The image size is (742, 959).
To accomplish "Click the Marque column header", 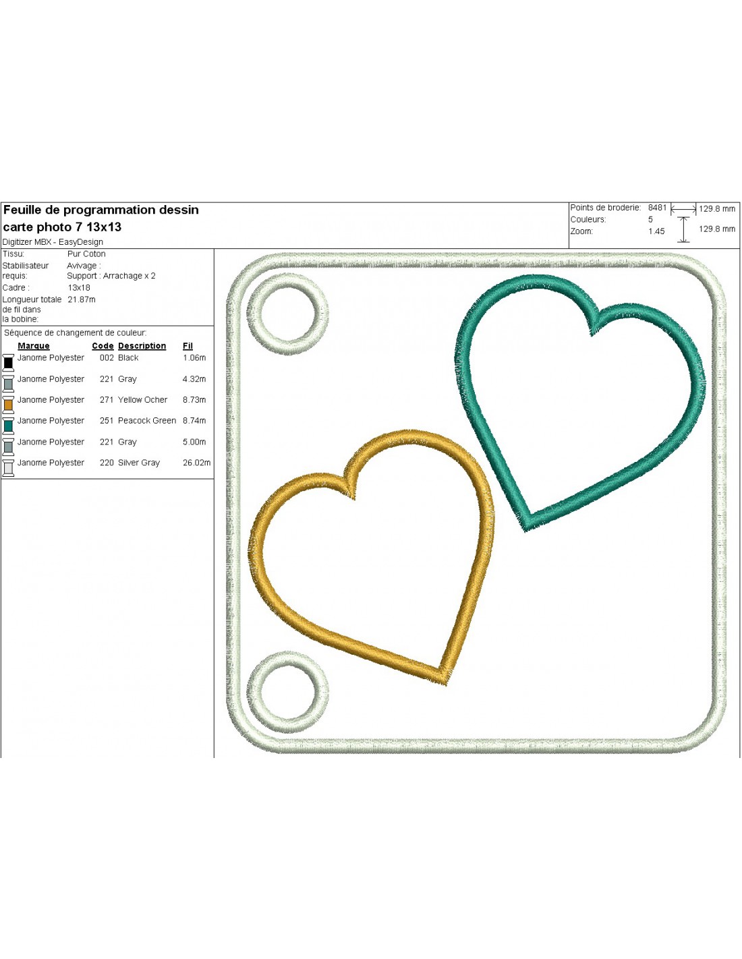I will [34, 346].
